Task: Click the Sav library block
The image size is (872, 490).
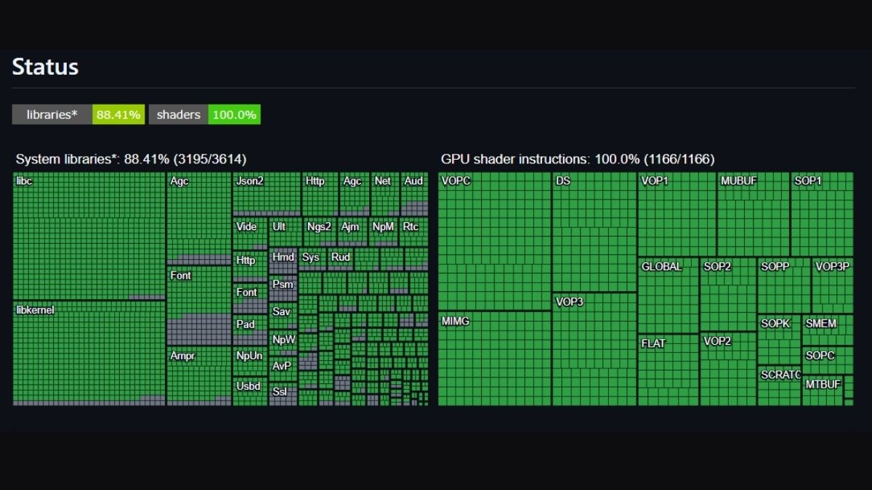Action: point(283,317)
